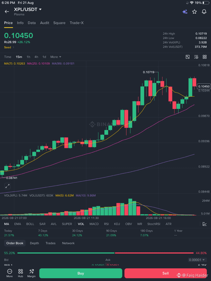Viewport: 211px width, 281px height.
Task: Select the 4h interval
Action: coord(36,57)
